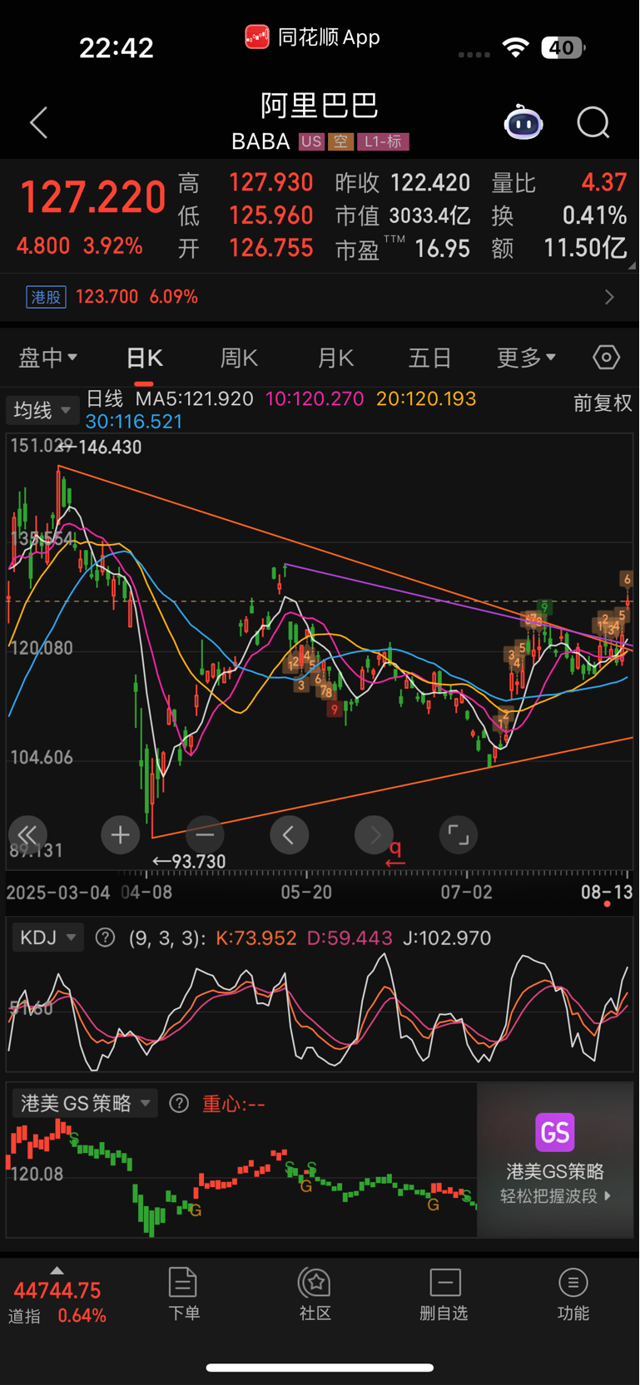Screen dimensions: 640x1385
Task: Tap the 05-20 date on time axis
Action: 306,893
